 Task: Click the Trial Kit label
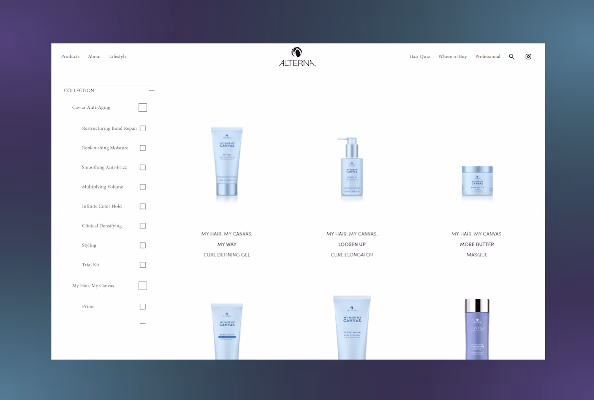pyautogui.click(x=91, y=265)
